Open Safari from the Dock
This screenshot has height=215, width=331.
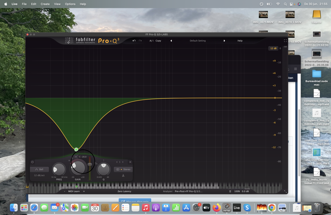click(x=34, y=208)
